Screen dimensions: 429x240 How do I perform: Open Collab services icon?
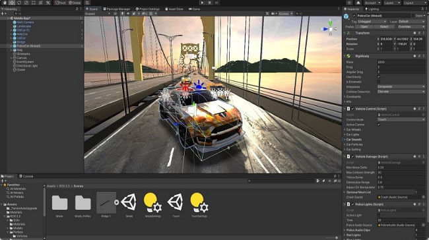tap(349, 3)
